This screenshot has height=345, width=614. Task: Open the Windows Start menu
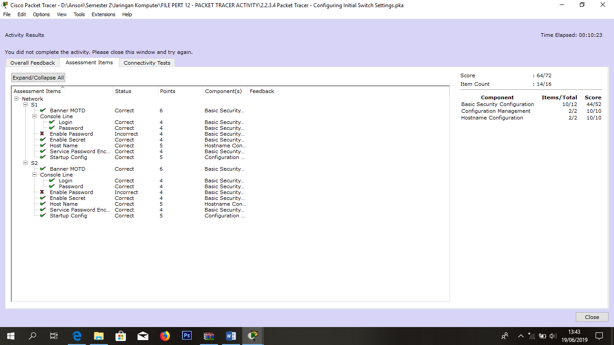pyautogui.click(x=11, y=336)
